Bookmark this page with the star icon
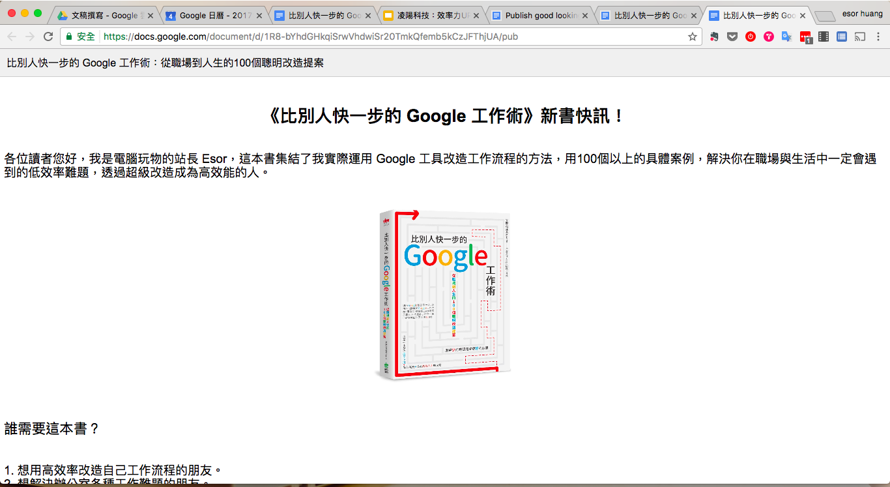 click(692, 37)
